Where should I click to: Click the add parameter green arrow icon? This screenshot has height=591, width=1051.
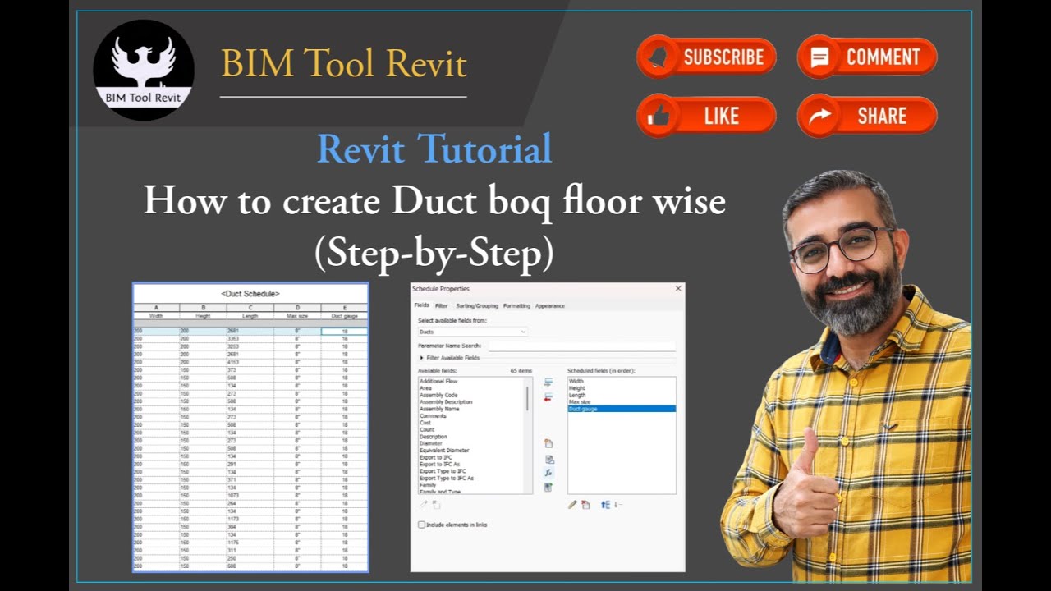click(x=548, y=382)
